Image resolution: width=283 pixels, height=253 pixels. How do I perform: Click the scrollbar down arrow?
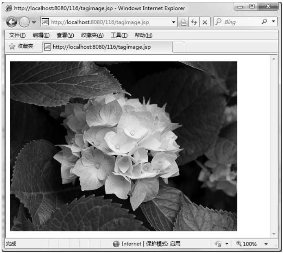[274, 234]
